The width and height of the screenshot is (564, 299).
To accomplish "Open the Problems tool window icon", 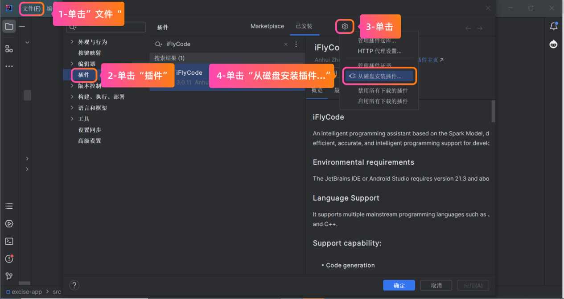I will pos(9,259).
